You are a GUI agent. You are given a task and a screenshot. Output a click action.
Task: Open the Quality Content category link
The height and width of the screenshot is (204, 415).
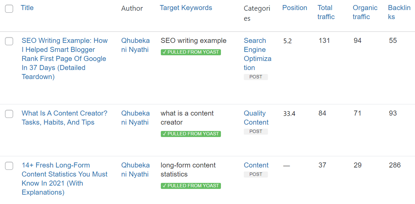tap(256, 118)
